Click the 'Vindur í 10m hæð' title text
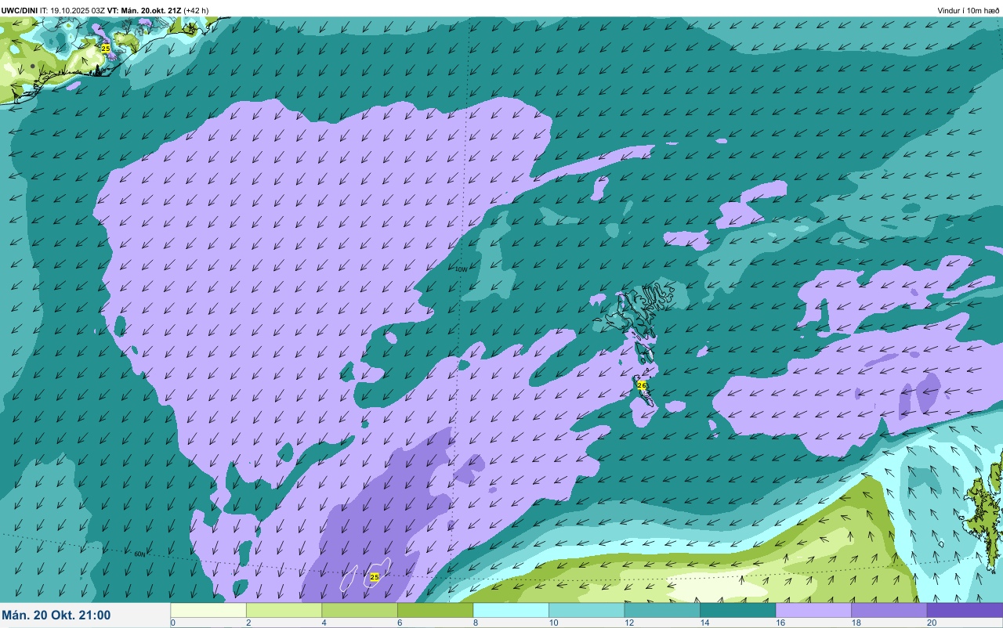The width and height of the screenshot is (1003, 628). pos(968,10)
